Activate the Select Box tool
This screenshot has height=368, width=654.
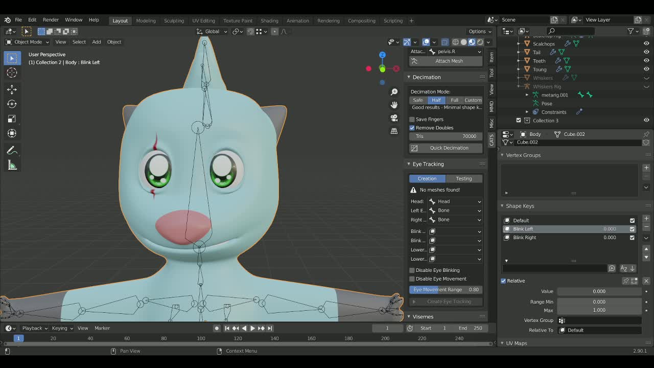[12, 58]
